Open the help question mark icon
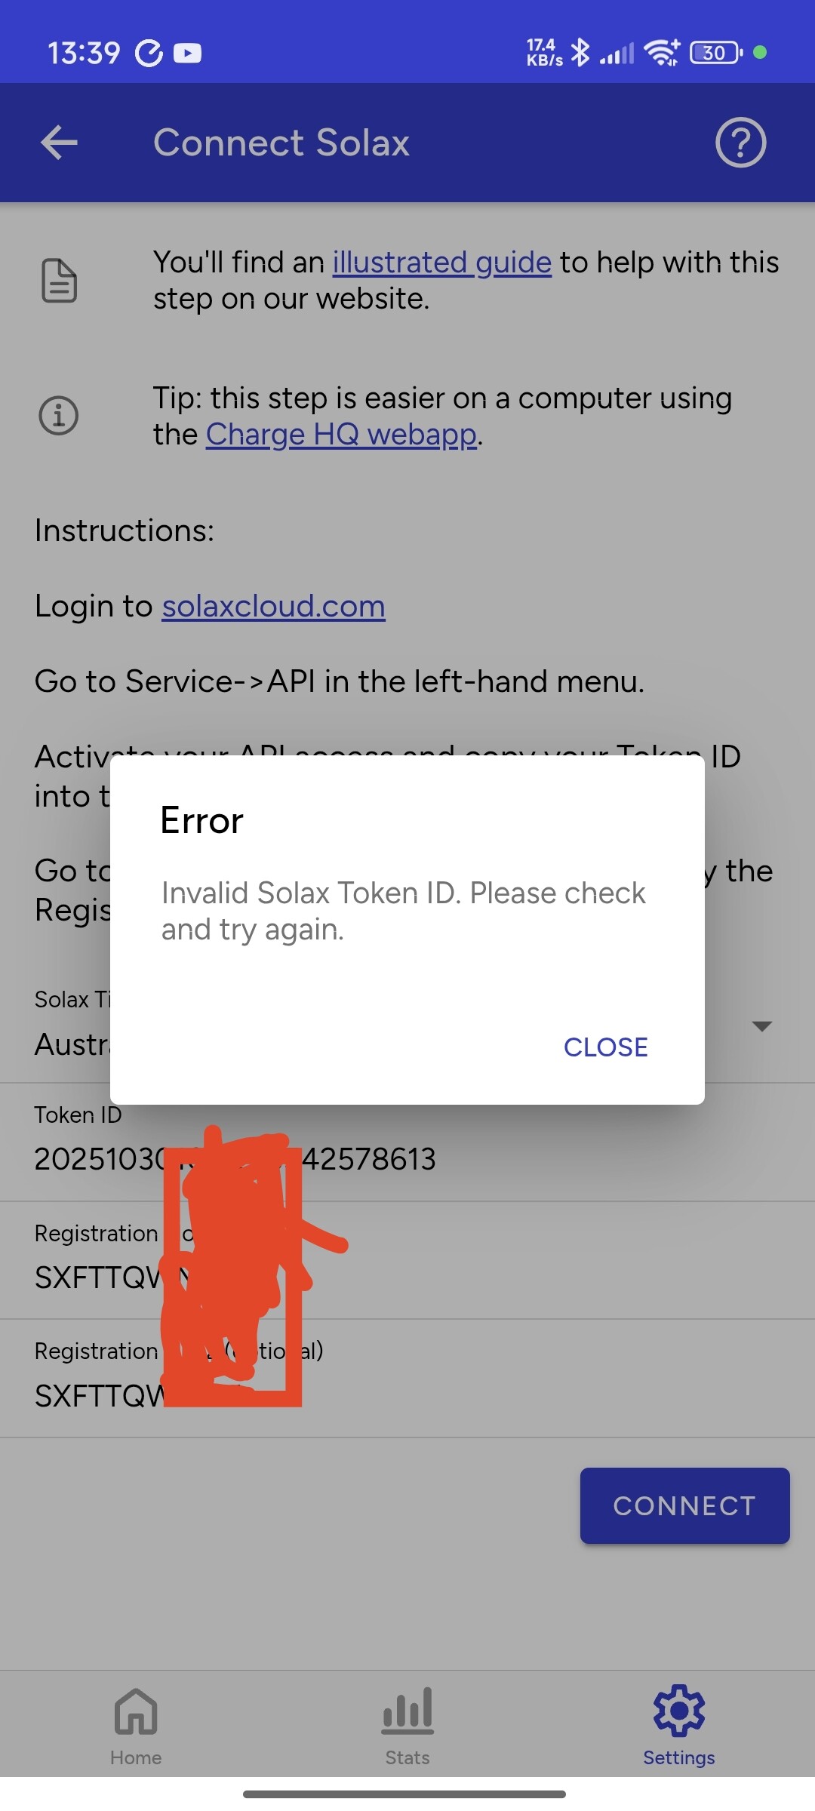 740,143
